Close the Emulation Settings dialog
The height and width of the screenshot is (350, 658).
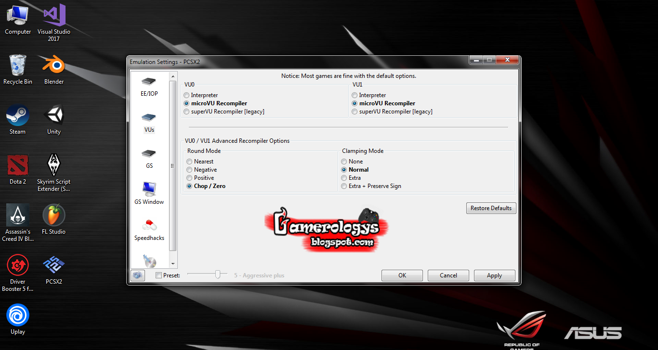pyautogui.click(x=508, y=60)
